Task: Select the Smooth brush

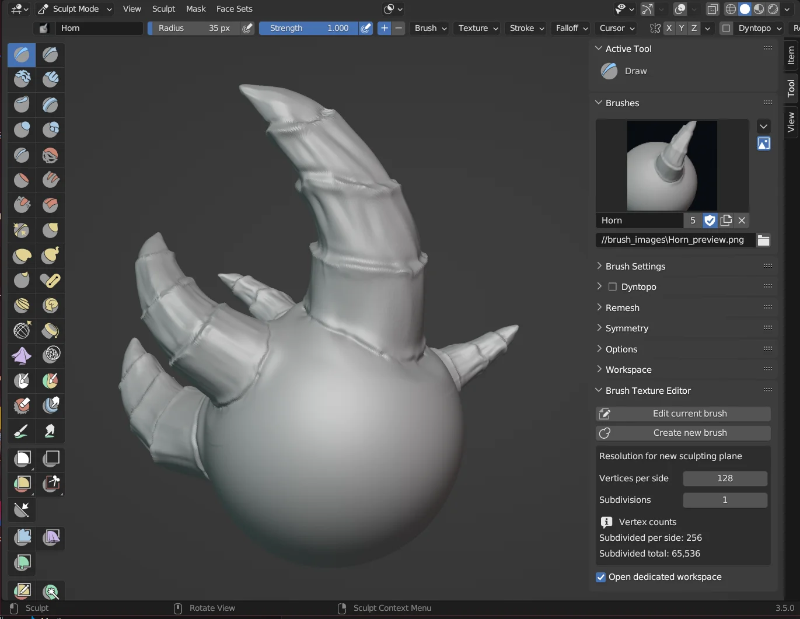Action: pos(50,155)
